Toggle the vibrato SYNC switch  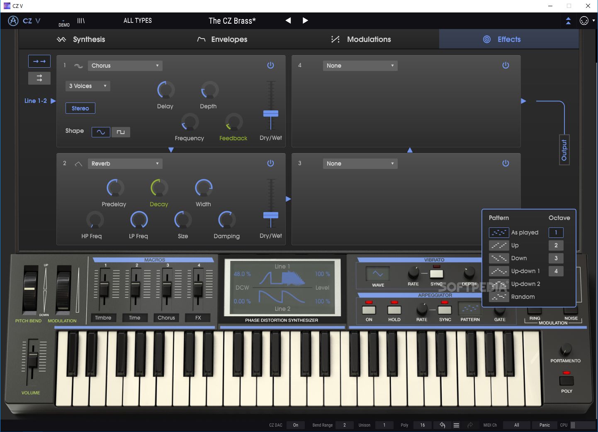tap(436, 273)
